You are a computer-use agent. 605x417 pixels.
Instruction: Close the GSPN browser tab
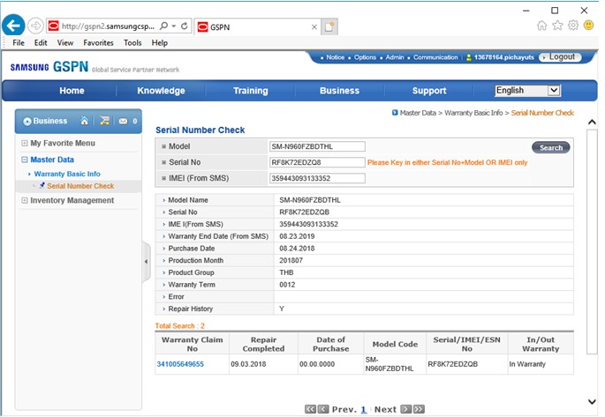tap(314, 27)
